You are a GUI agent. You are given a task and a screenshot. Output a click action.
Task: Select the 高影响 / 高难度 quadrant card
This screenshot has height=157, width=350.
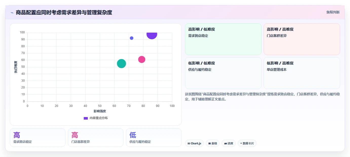302,39
